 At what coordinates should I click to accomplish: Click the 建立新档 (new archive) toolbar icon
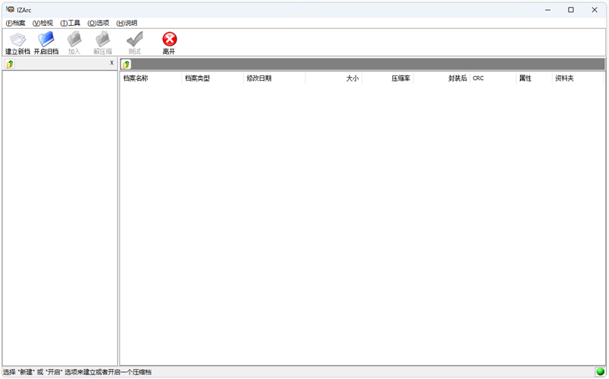click(x=18, y=40)
